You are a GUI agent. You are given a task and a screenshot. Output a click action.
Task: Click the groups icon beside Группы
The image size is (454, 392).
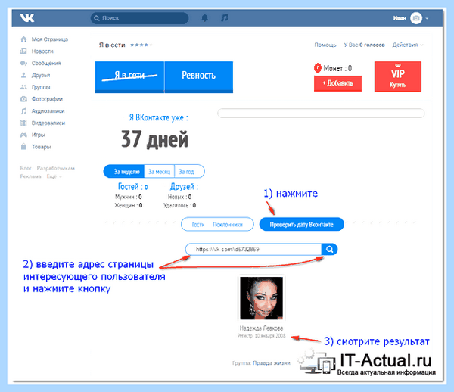[23, 87]
